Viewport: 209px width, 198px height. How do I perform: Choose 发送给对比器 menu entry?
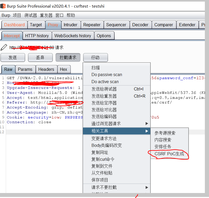[x=117, y=110]
